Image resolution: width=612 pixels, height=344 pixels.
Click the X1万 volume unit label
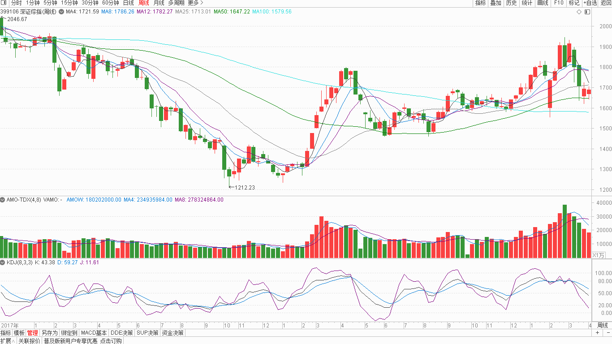599,255
